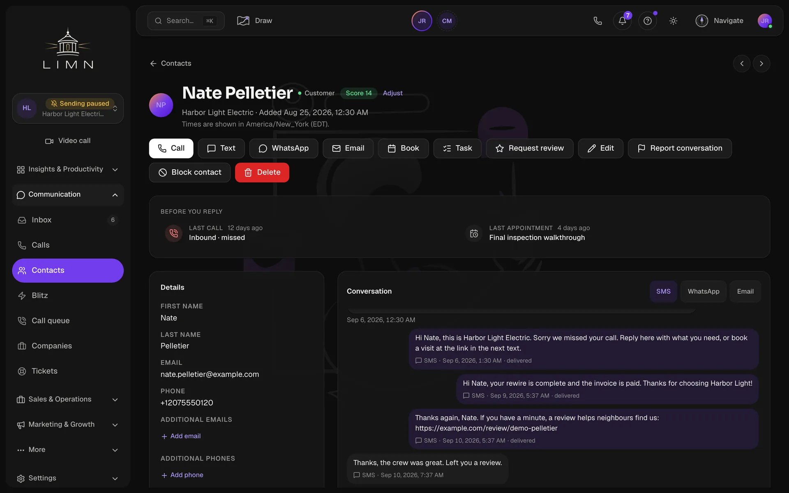
Task: Go to previous contact arrow
Action: tap(742, 63)
